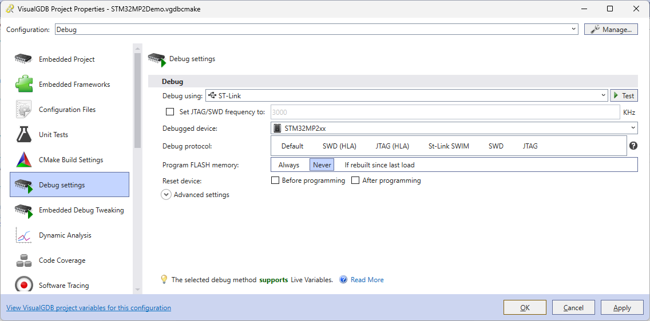Image resolution: width=650 pixels, height=321 pixels.
Task: Click the green puzzle Embedded Frameworks icon
Action: point(24,84)
